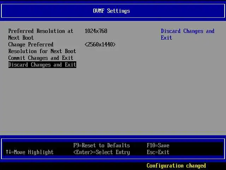Choose 'Commit Changes and Exit' entry

click(41, 58)
